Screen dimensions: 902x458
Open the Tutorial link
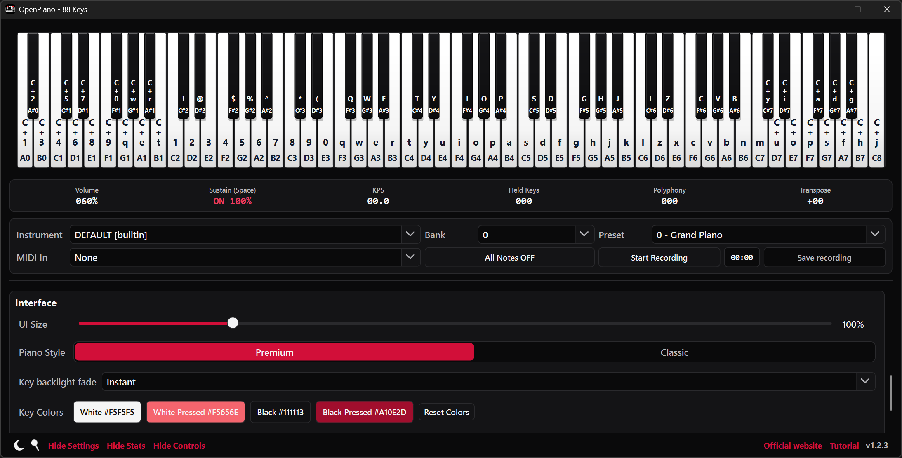click(844, 446)
